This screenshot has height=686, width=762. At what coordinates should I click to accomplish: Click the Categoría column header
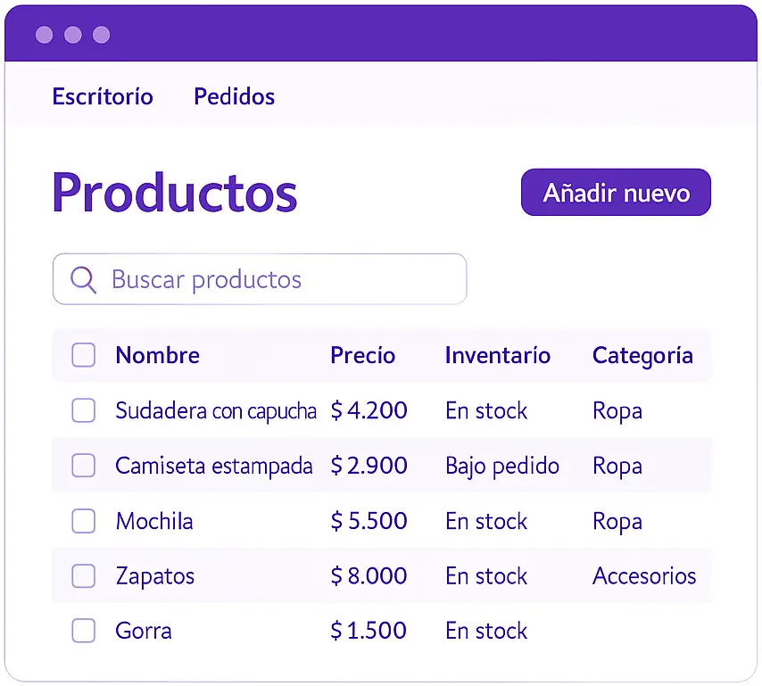(x=642, y=355)
